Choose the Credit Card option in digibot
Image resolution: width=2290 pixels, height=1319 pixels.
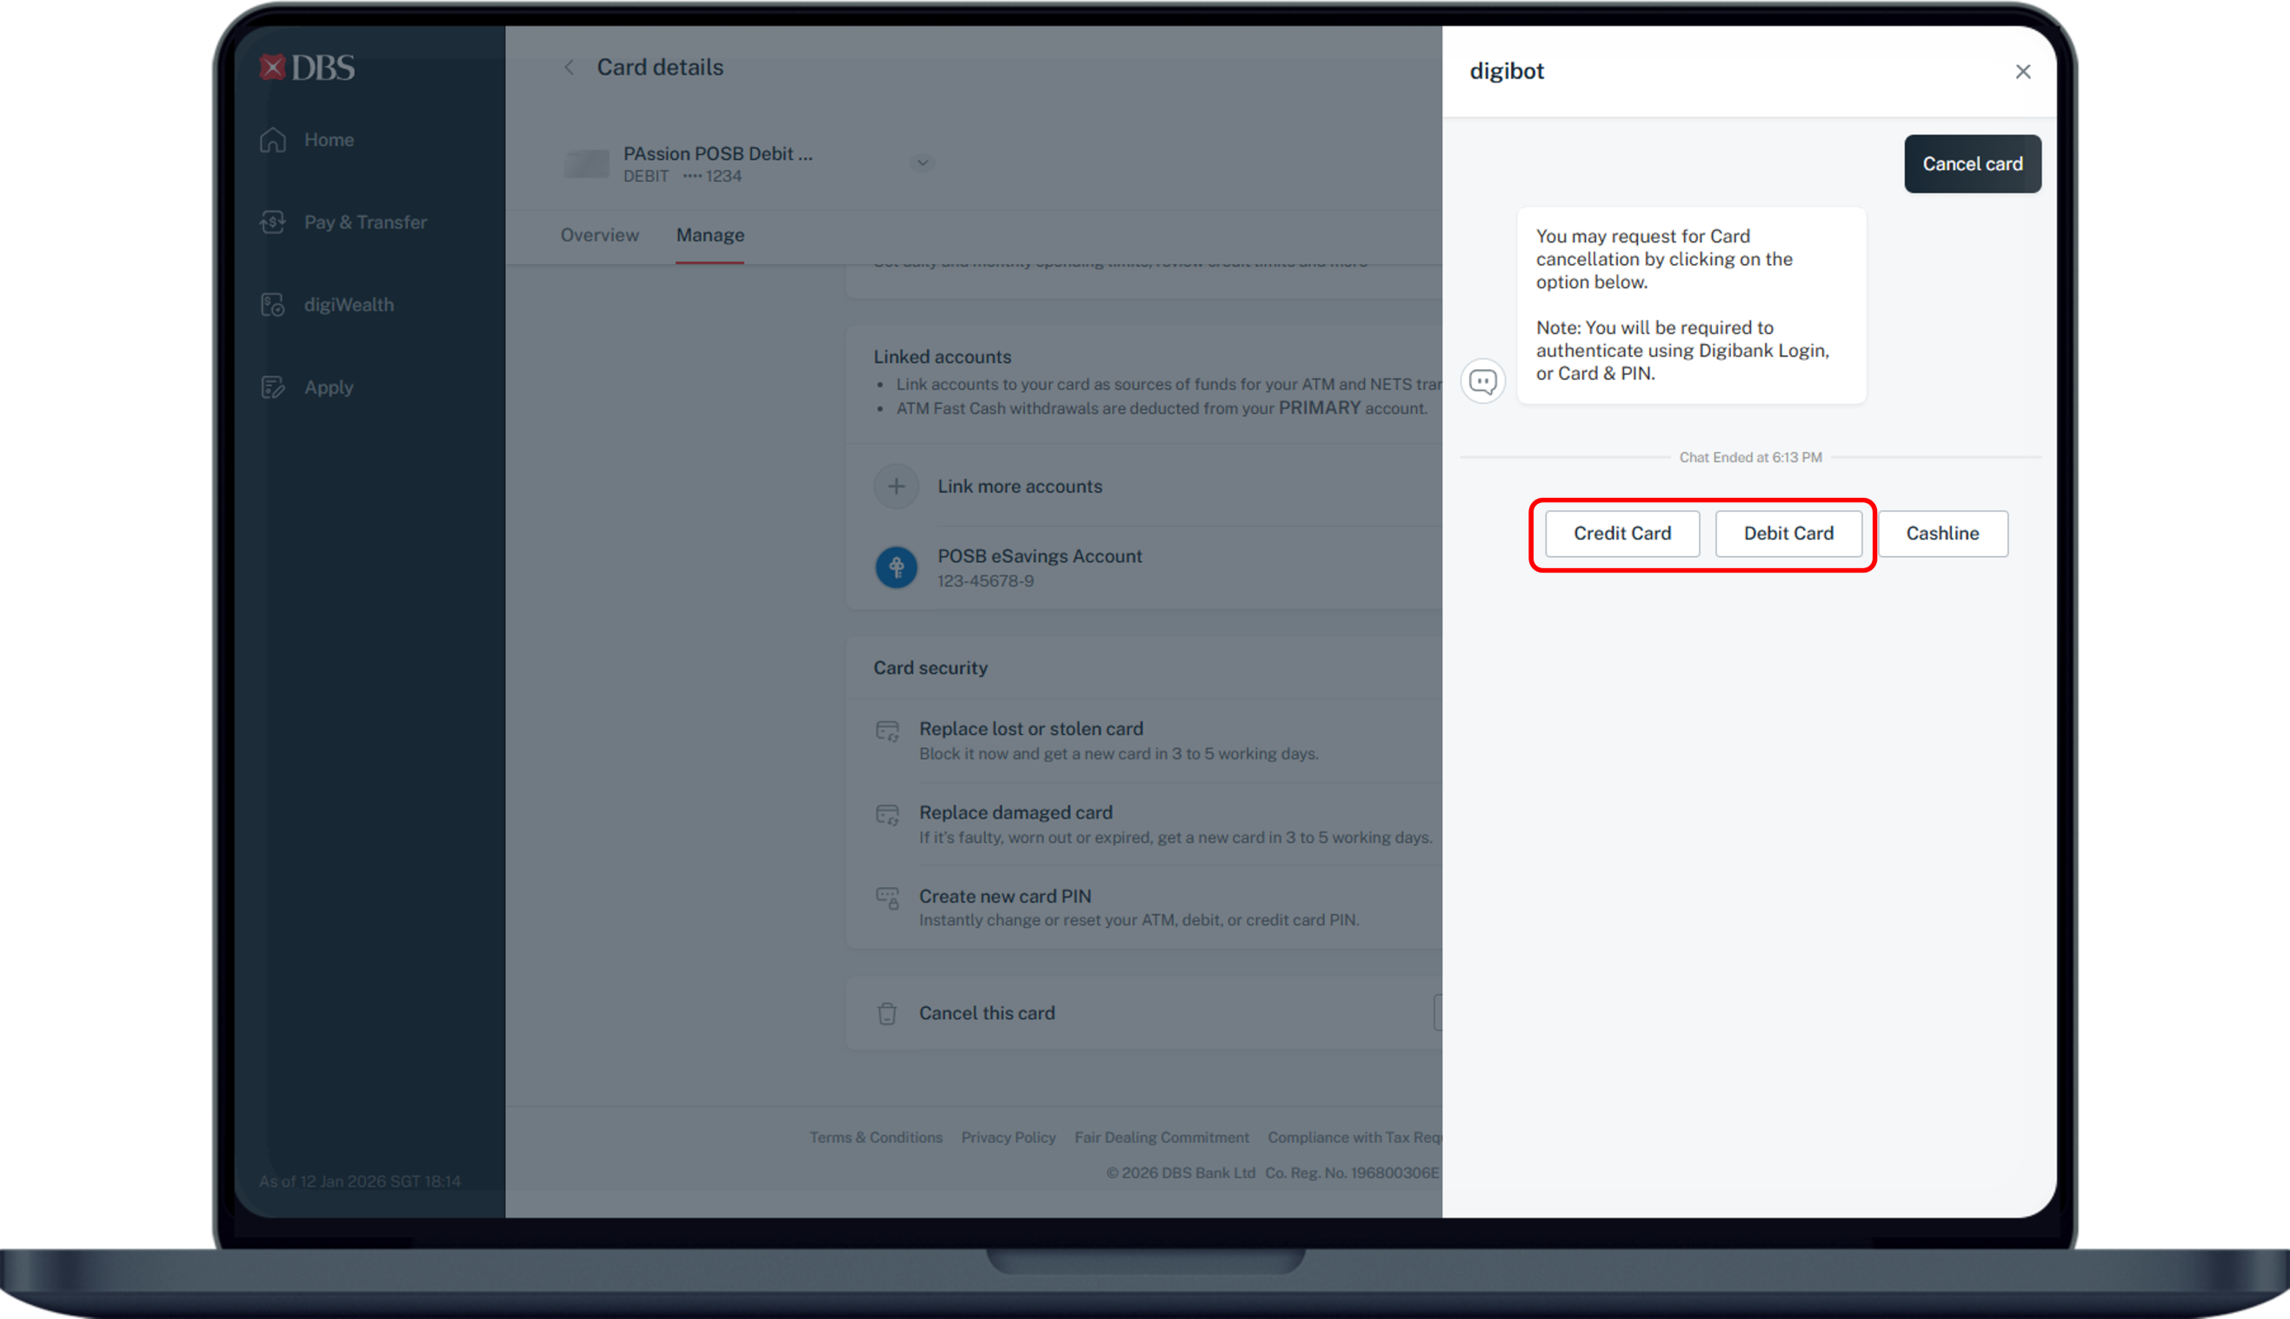(x=1621, y=534)
